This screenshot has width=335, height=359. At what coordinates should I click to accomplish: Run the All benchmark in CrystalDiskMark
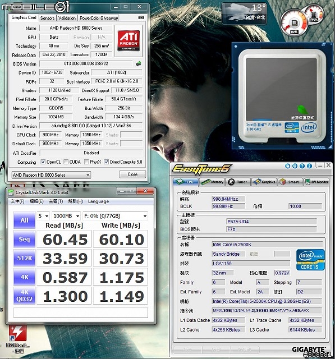click(24, 220)
